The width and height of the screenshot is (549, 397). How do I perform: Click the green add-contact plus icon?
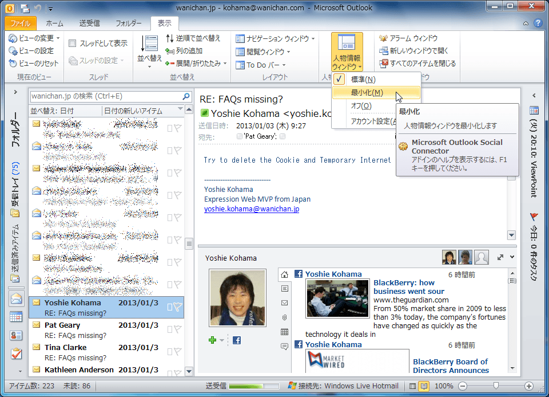pos(212,340)
